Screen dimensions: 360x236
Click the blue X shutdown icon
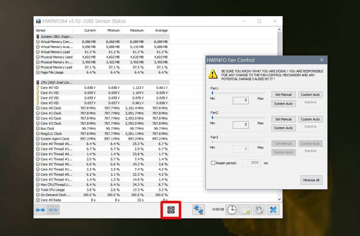pyautogui.click(x=273, y=210)
